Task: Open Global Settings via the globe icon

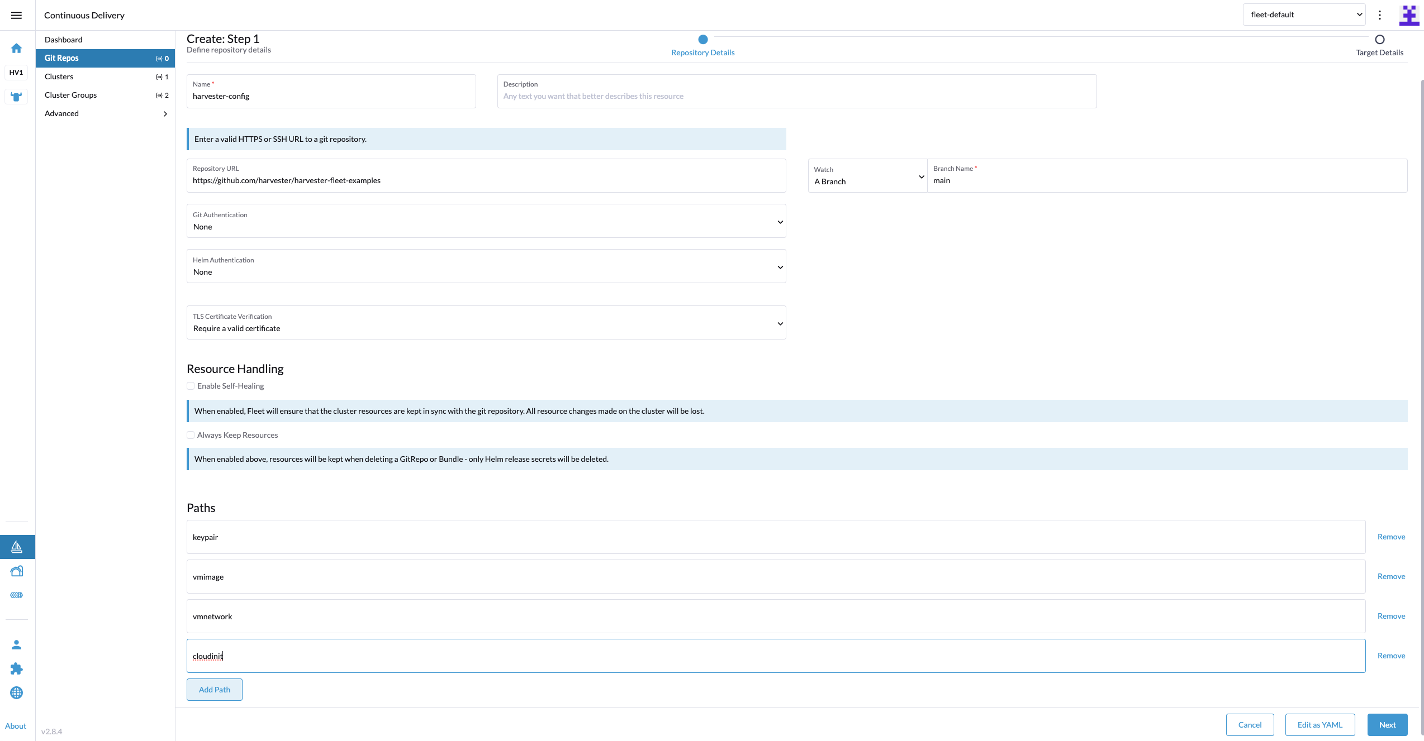Action: coord(17,692)
